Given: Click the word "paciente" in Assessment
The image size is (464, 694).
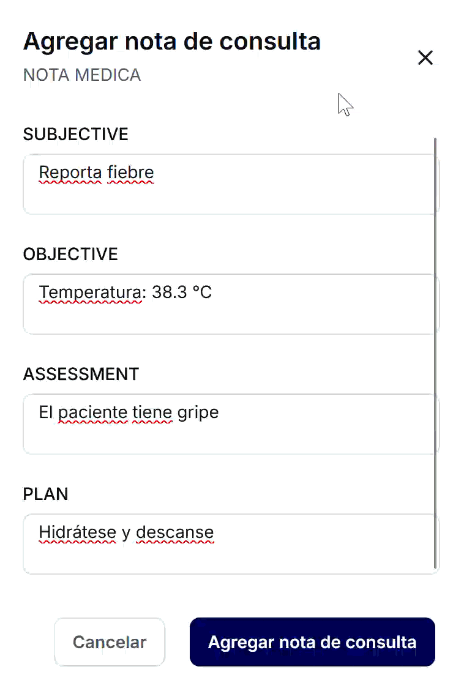Looking at the screenshot, I should [93, 412].
